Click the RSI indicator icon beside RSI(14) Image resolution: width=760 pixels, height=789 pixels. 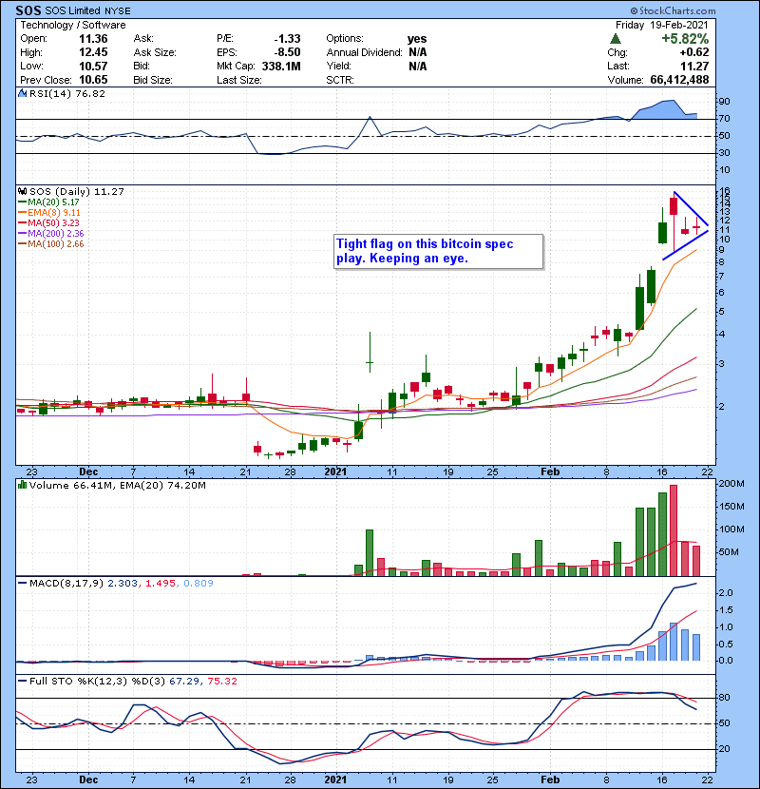22,93
